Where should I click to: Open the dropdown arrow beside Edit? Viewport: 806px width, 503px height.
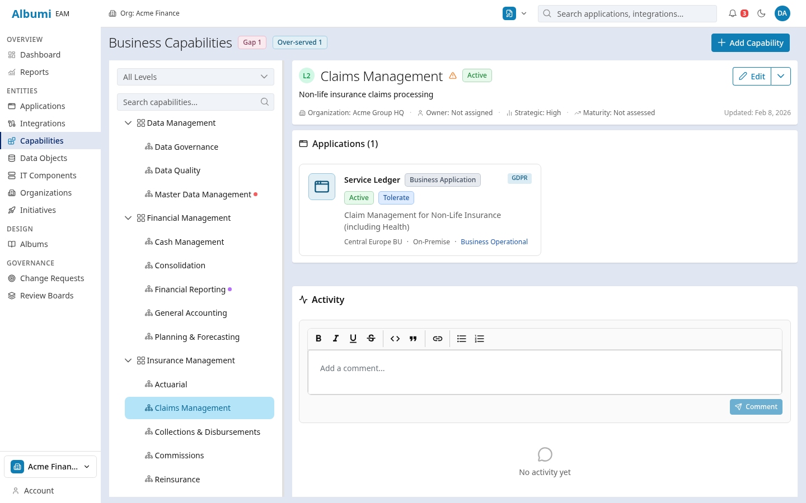click(x=781, y=77)
